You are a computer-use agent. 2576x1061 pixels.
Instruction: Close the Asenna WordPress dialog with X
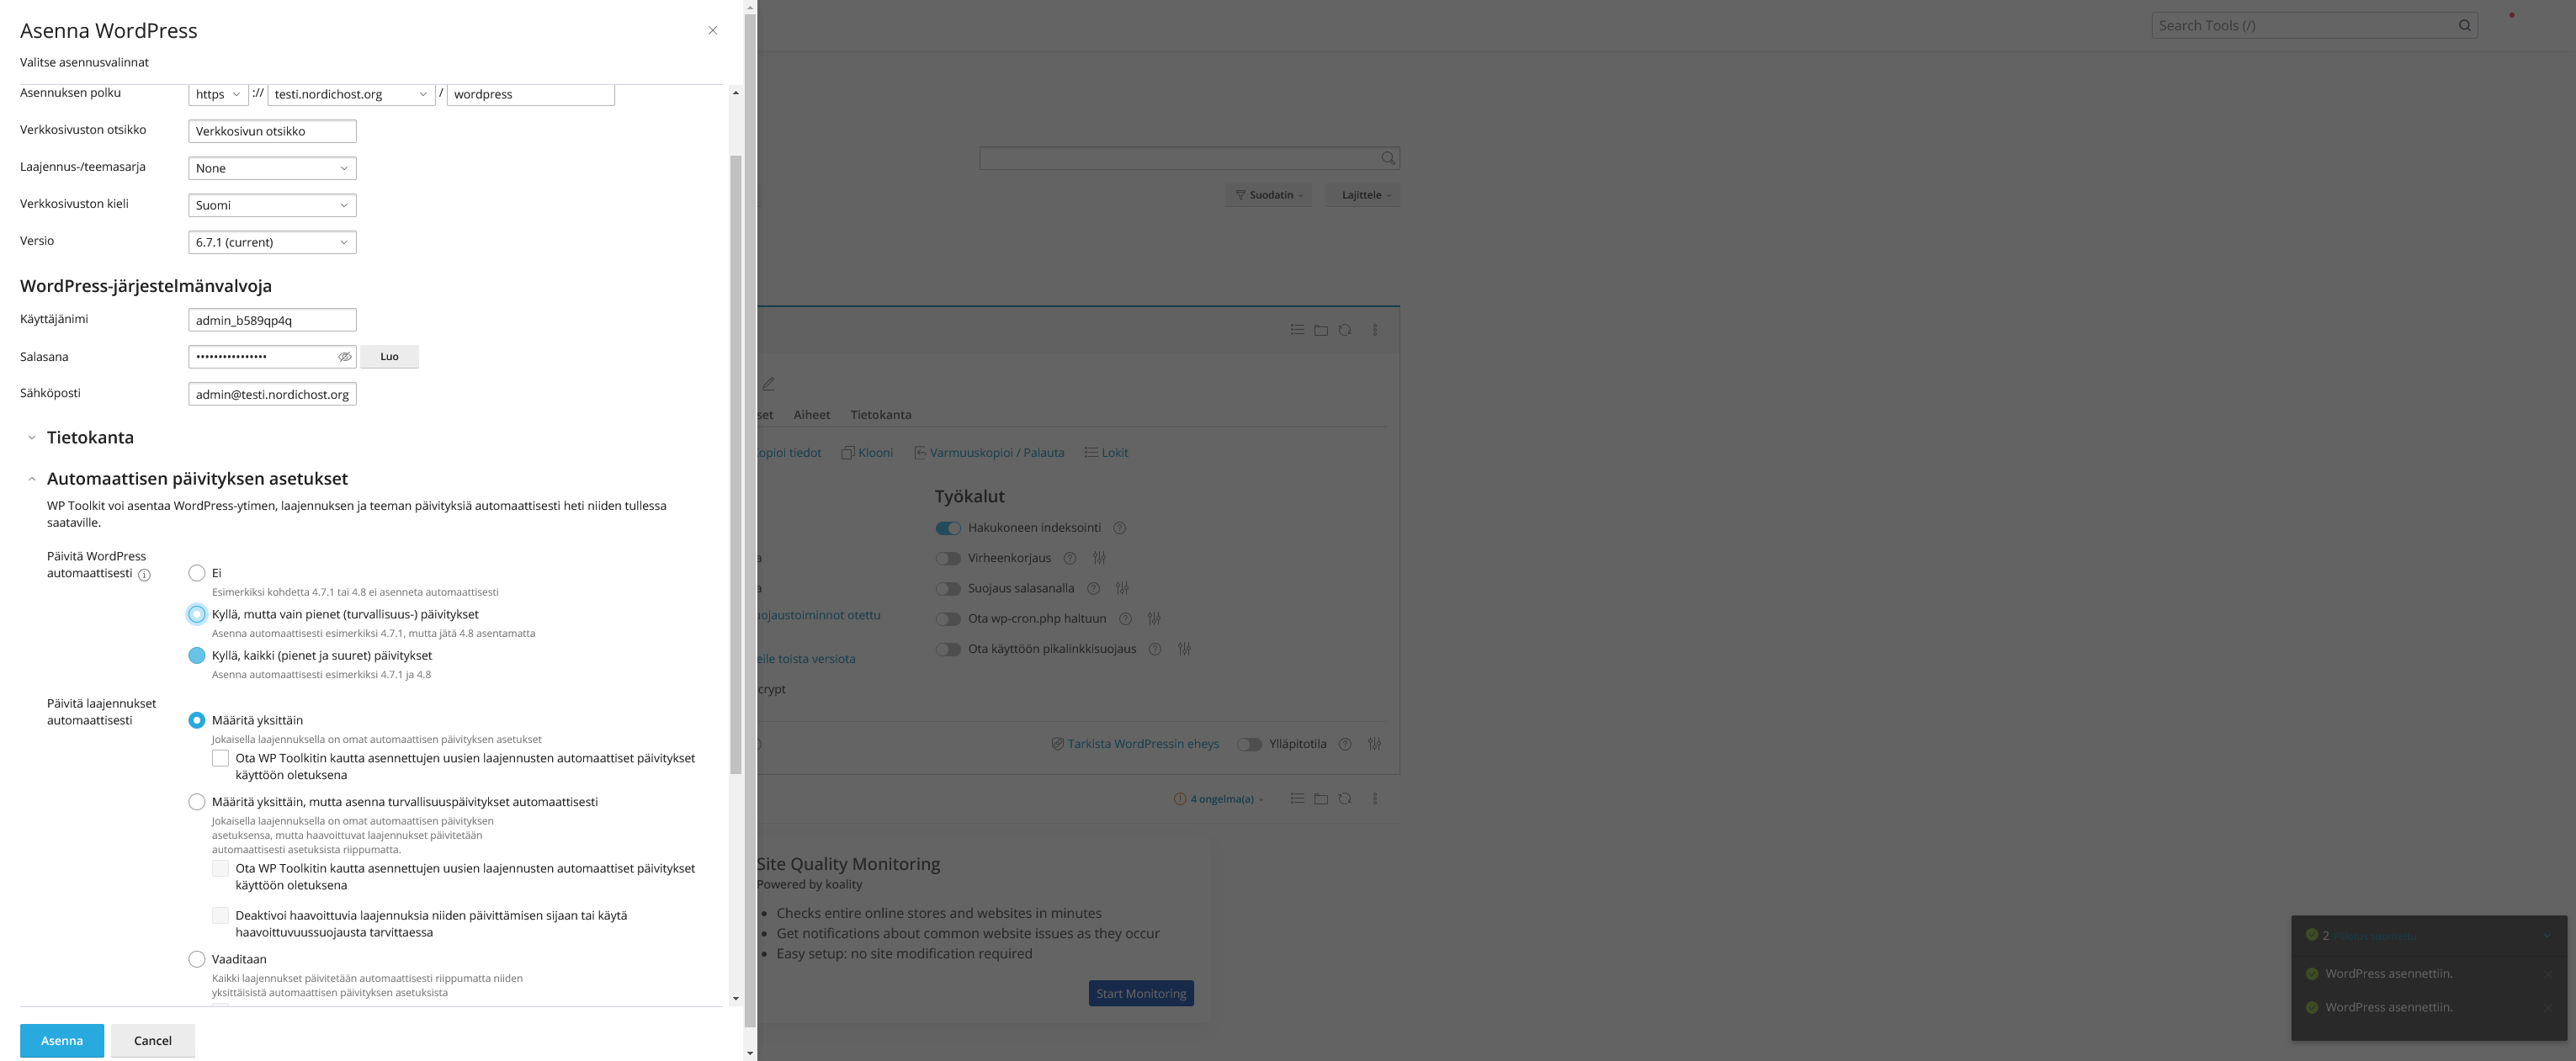click(713, 30)
